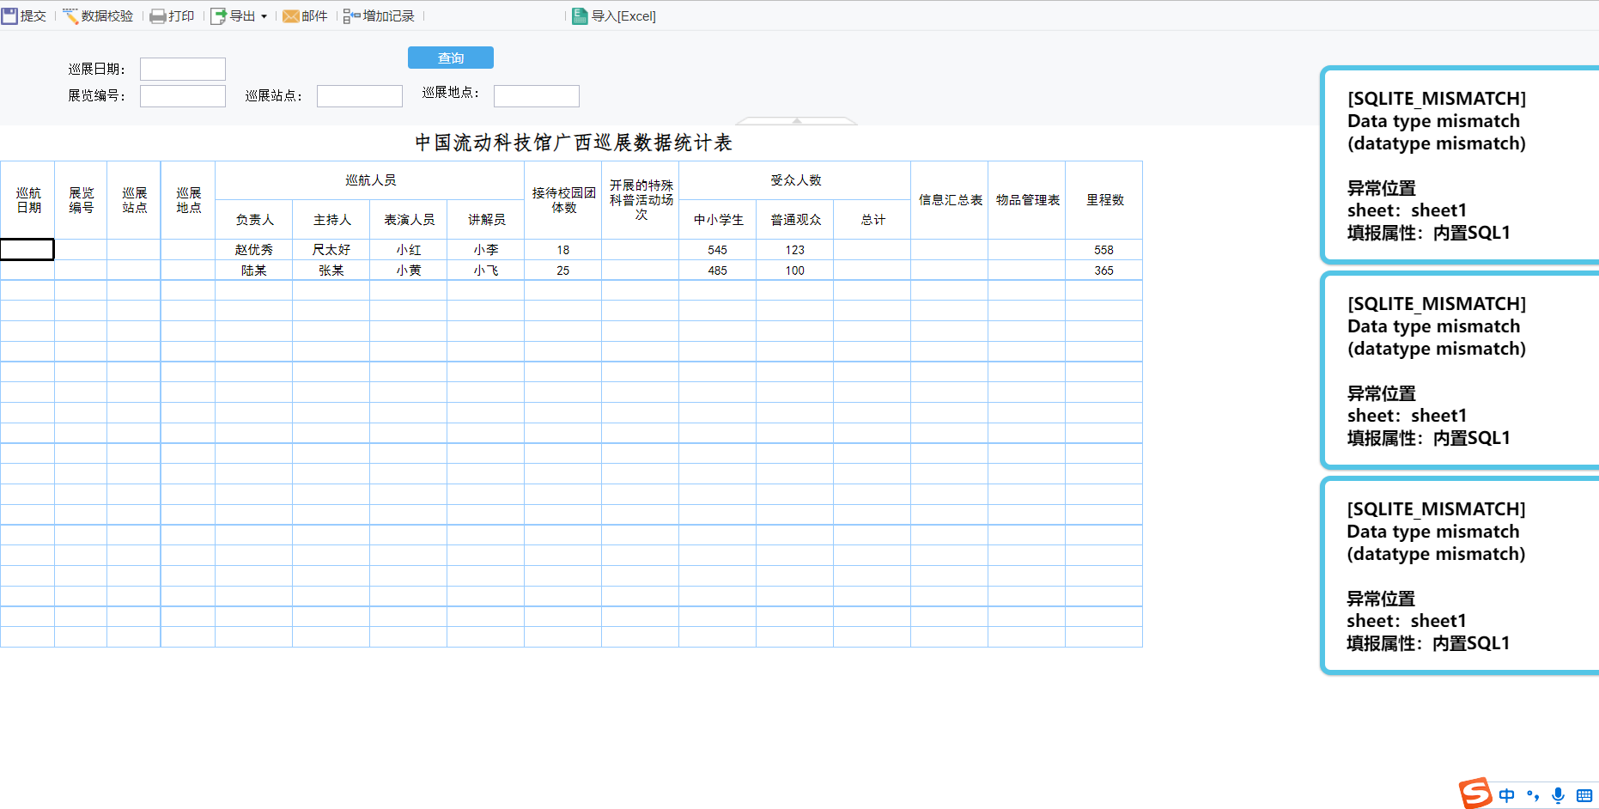Run 数据校验 data validation
1599x809 pixels.
tap(98, 16)
